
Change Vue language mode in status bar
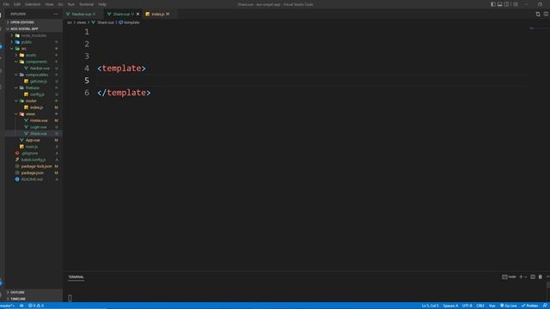492,306
